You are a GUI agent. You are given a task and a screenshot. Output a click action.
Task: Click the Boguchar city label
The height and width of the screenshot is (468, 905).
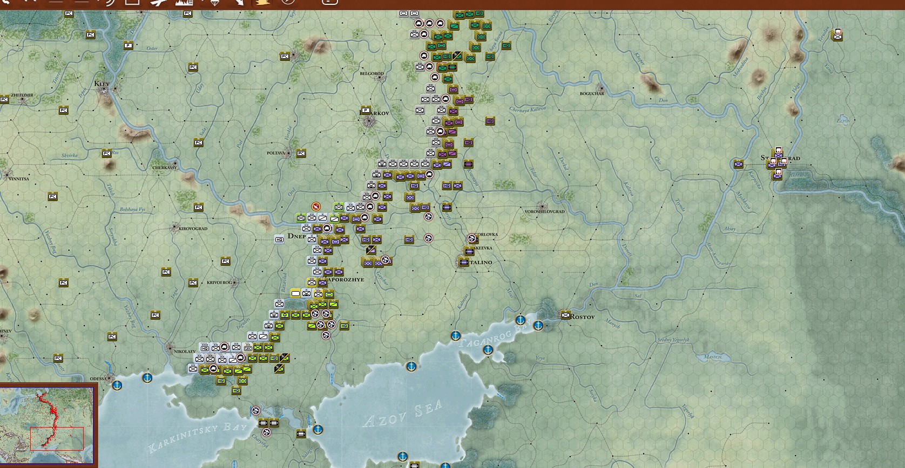[592, 93]
